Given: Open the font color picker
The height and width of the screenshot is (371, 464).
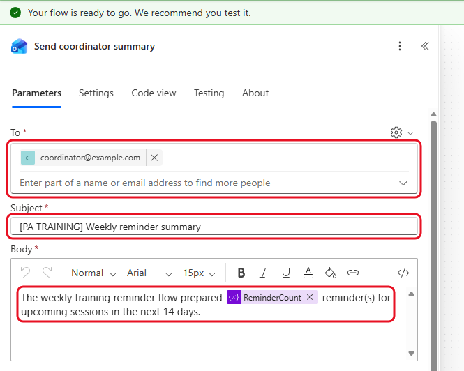Looking at the screenshot, I should [308, 273].
